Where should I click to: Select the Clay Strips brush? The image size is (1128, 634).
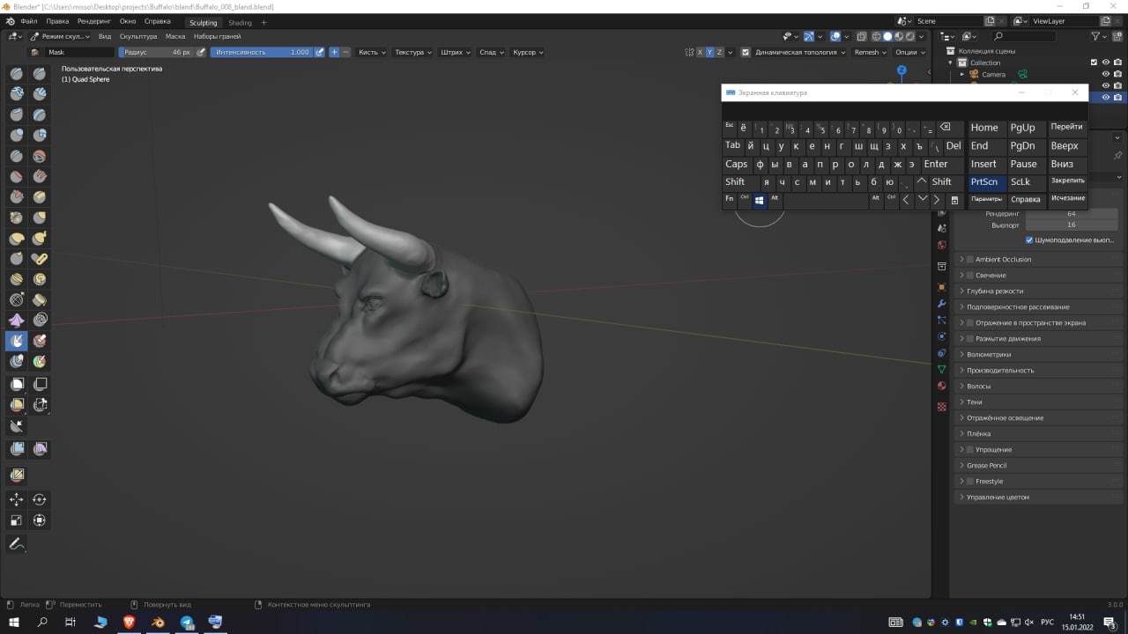coord(40,93)
